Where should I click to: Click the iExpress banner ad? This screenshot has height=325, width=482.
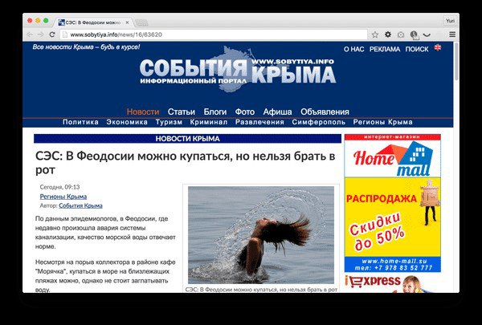(x=393, y=284)
